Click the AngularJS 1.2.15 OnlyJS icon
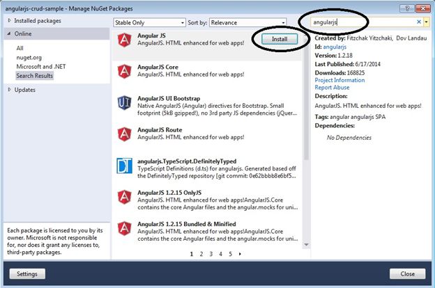Image resolution: width=435 pixels, height=288 pixels. pos(125,197)
